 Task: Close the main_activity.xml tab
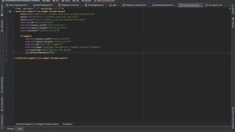click(201, 5)
